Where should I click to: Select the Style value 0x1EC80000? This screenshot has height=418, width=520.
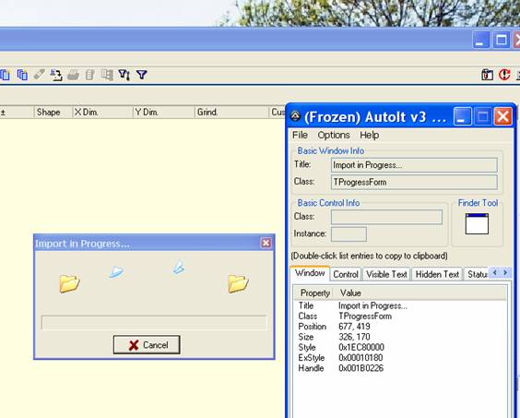(361, 347)
